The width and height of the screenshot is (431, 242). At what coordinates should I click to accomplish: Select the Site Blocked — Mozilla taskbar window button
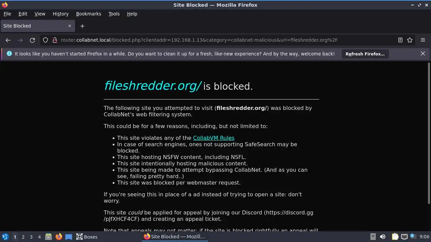point(174,237)
